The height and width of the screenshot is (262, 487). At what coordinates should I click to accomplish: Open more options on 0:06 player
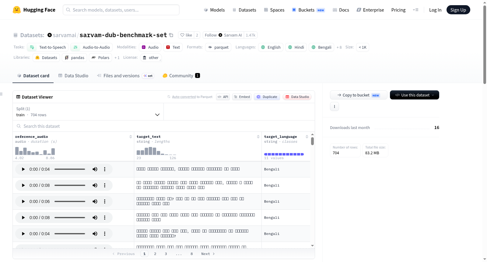105,201
